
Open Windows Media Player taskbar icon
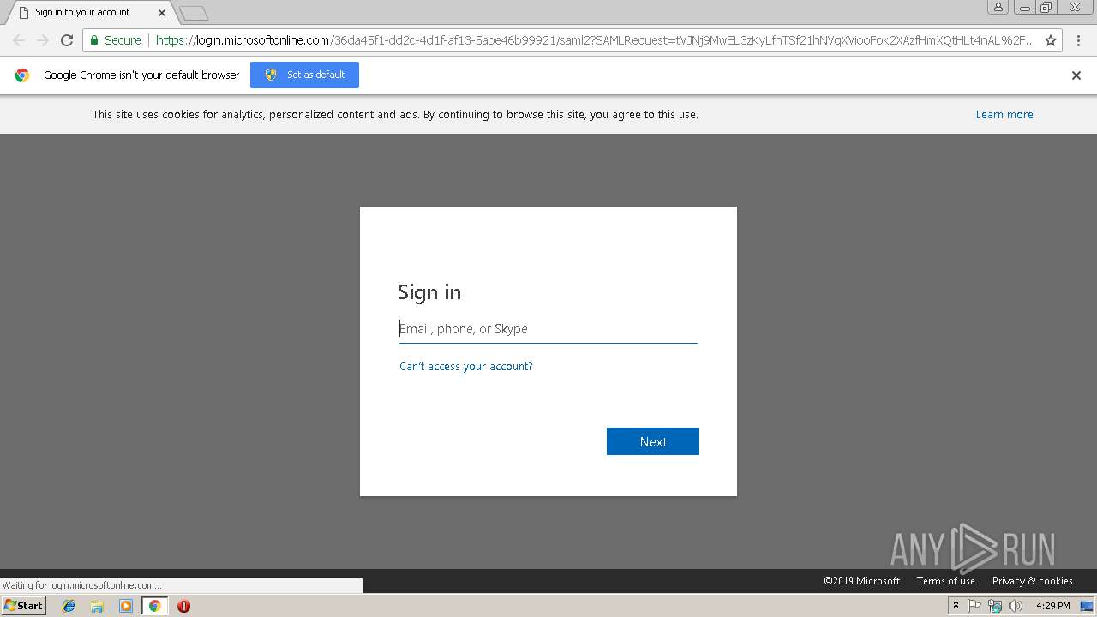[126, 606]
